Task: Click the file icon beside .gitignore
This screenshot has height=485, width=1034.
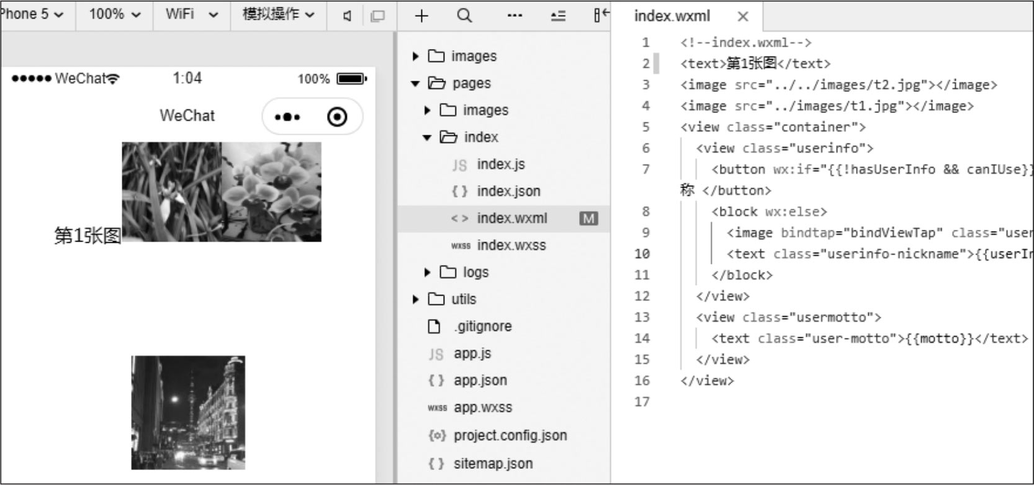Action: 434,327
